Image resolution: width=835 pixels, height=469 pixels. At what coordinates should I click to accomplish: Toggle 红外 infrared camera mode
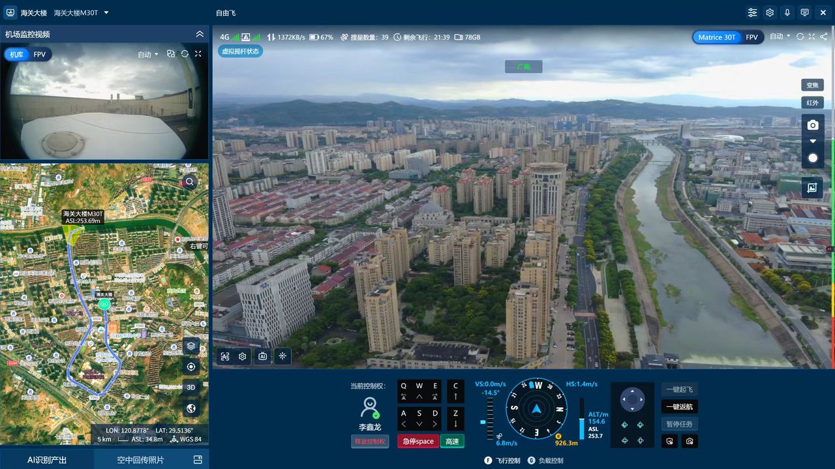pos(812,102)
